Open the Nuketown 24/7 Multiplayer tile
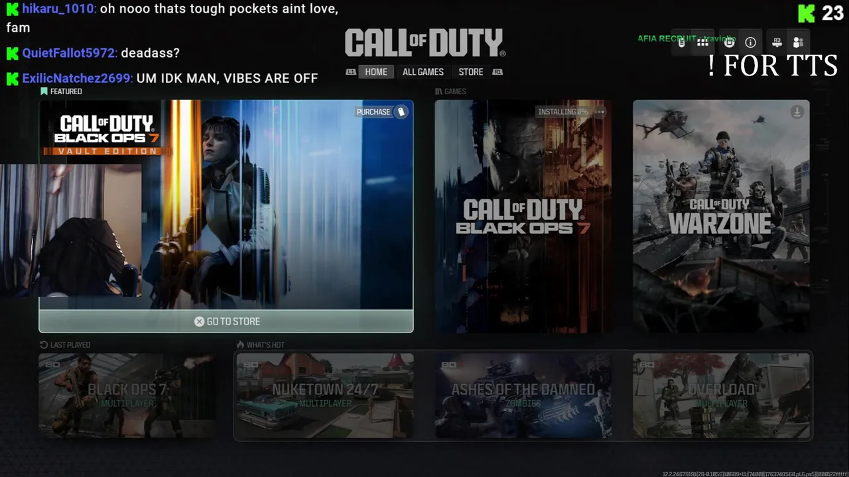849x477 pixels. click(x=325, y=396)
